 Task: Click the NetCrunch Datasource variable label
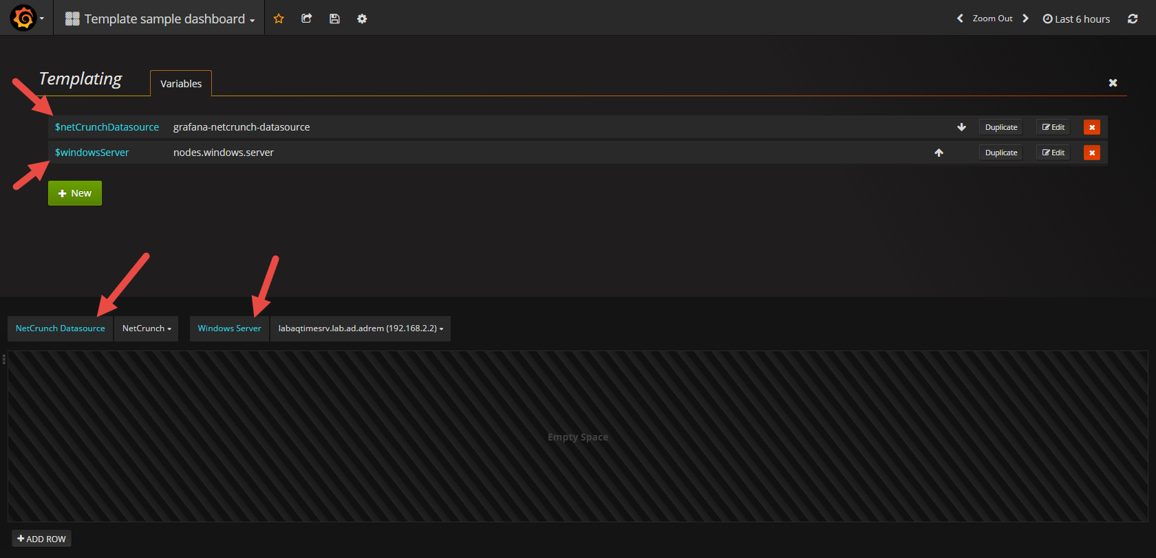(61, 328)
